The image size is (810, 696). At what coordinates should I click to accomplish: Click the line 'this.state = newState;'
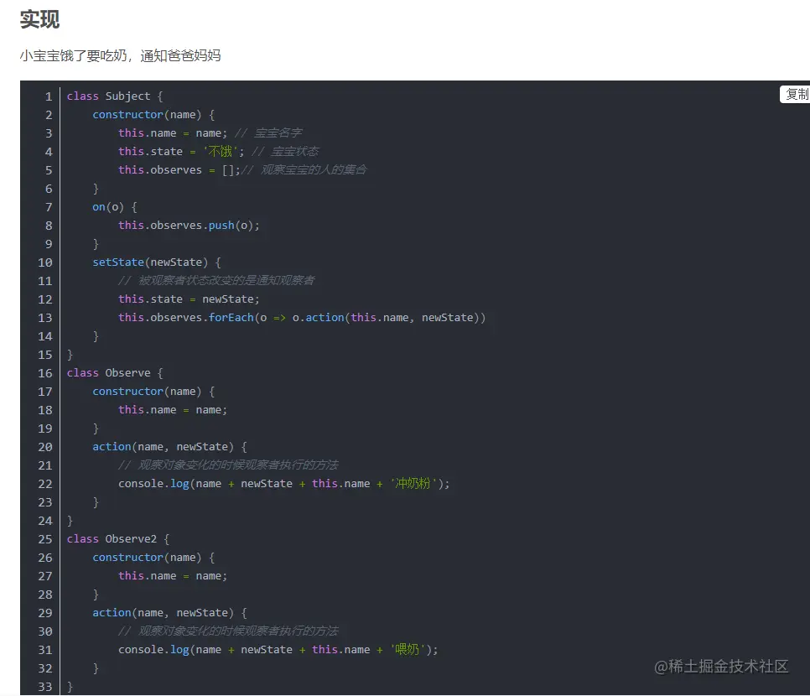189,299
